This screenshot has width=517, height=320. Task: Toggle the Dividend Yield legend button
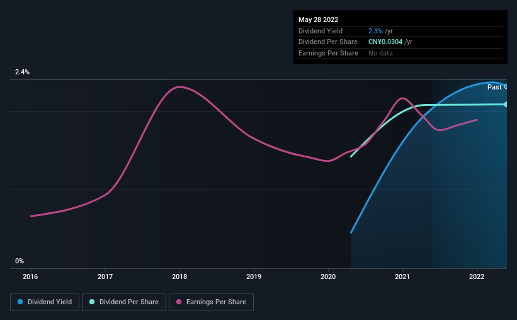click(x=45, y=302)
